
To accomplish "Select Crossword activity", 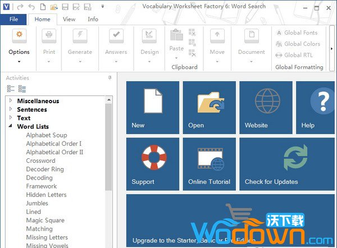I will point(40,160).
